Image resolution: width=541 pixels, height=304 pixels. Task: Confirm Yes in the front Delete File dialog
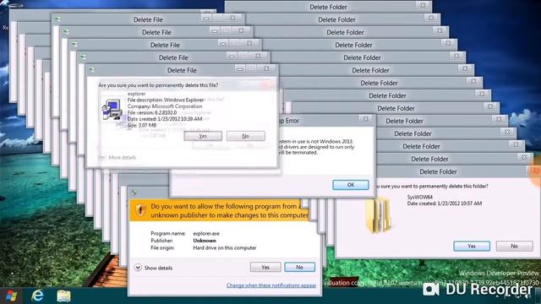(203, 136)
